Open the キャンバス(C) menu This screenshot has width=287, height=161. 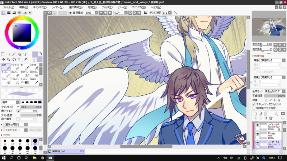[40, 7]
